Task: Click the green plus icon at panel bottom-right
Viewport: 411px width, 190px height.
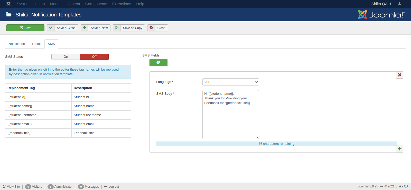Action: tap(399, 149)
